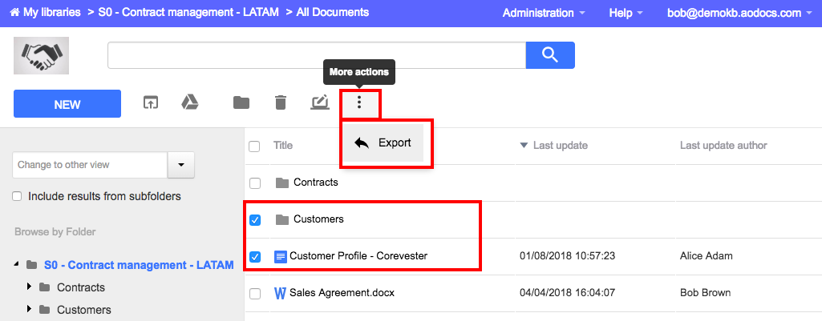Viewport: 822px width, 321px height.
Task: Collapse the S0 - Contract management - LATAM tree node
Action: click(18, 265)
